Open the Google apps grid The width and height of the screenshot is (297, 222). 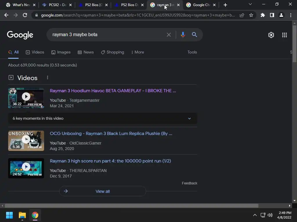coord(285,35)
